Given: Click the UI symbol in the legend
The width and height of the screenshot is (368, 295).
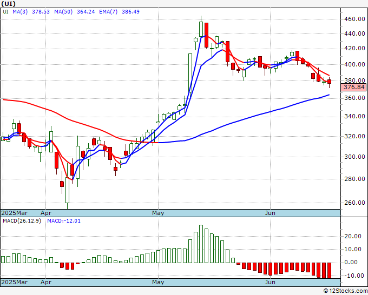Looking at the screenshot, I should tap(5, 12).
